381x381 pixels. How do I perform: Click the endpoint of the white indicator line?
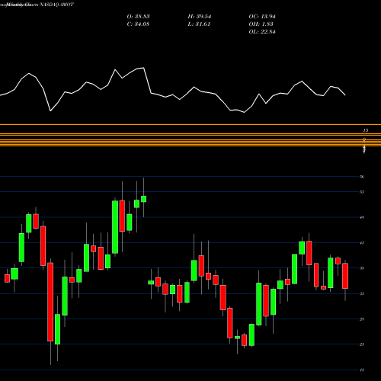click(345, 95)
